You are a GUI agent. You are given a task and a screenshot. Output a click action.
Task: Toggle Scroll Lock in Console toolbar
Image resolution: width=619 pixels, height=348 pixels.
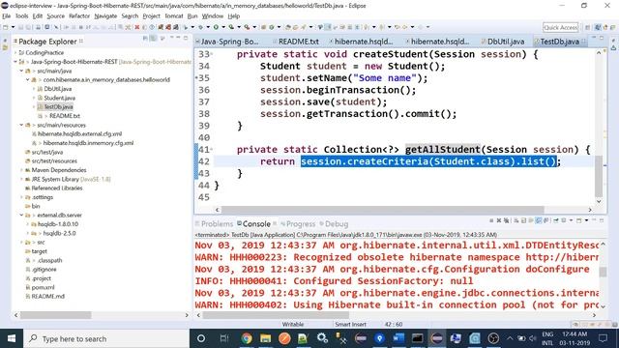[524, 220]
